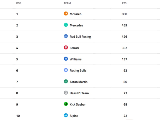Click the Williams W logo icon
This screenshot has width=160, height=120.
[x=66, y=59]
